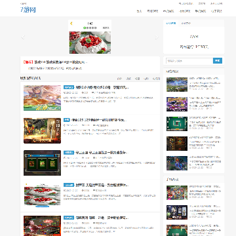Open the leftmost top utility link
236x236 pixels.
point(186,3)
